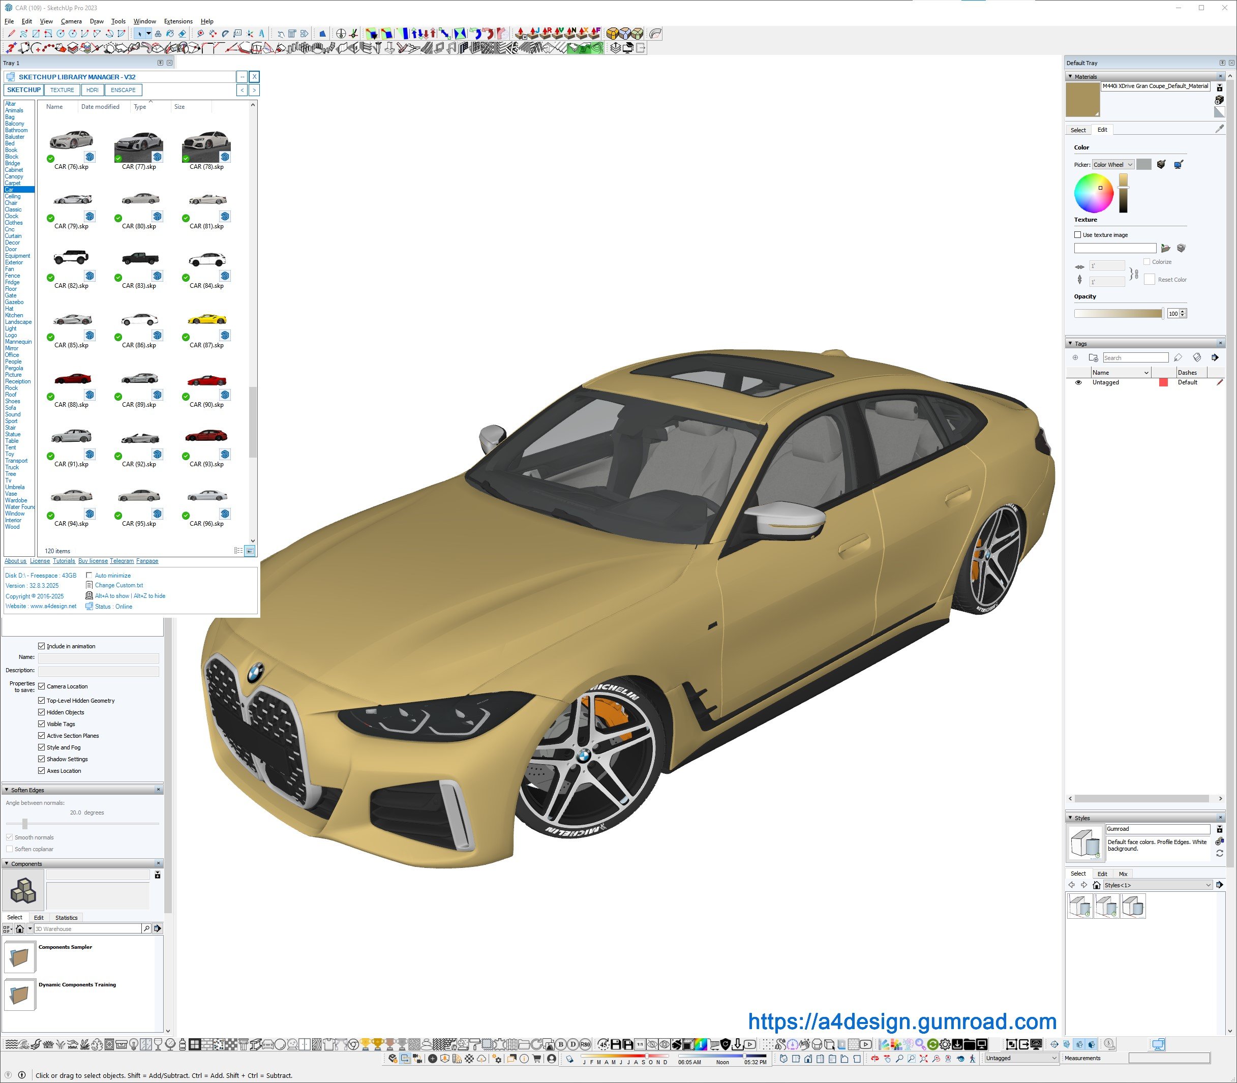Image resolution: width=1237 pixels, height=1083 pixels.
Task: Select the 3D Text tool
Action: [x=262, y=34]
